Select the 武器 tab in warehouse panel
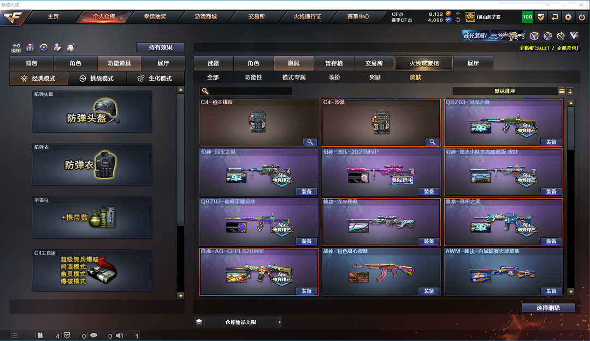 214,63
